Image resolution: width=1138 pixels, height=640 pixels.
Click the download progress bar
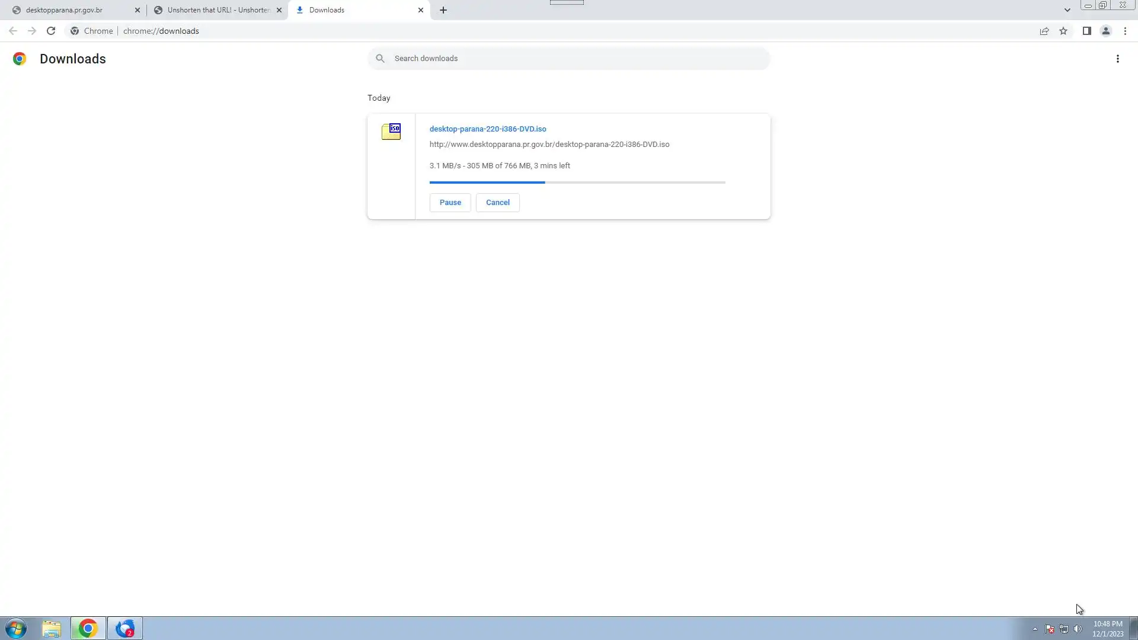577,183
